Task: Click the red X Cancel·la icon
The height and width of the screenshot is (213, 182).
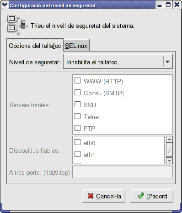Action: pyautogui.click(x=91, y=196)
